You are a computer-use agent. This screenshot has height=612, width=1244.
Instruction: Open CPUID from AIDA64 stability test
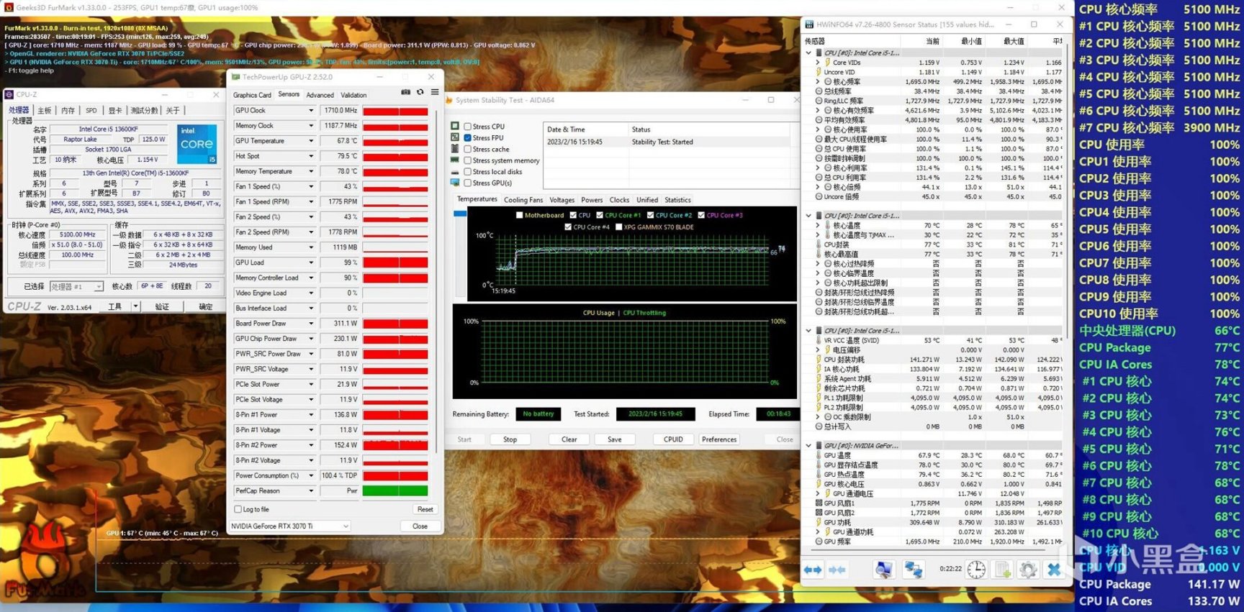[x=673, y=439]
